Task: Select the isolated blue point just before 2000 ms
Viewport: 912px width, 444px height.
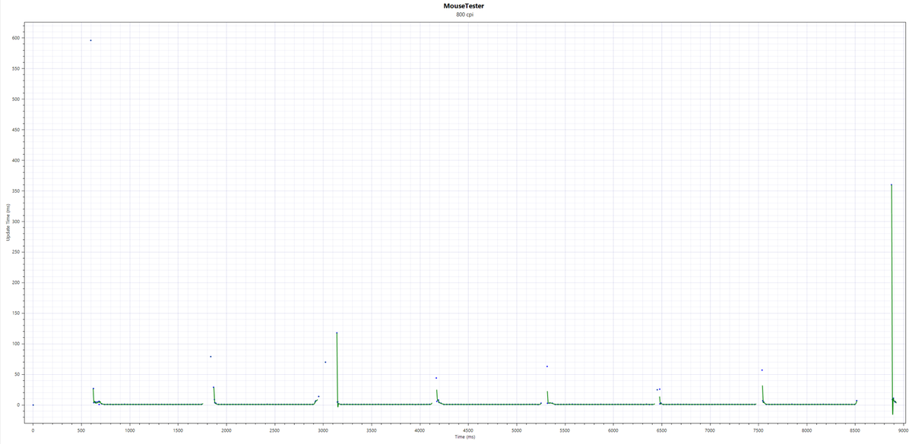Action: [x=211, y=357]
